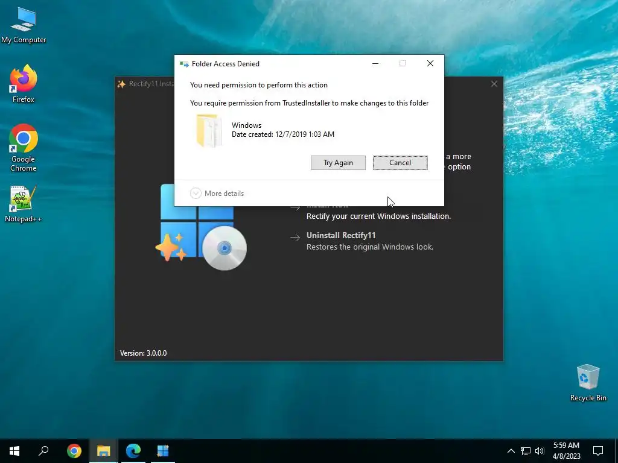618x463 pixels.
Task: Open the taskbar clock and date
Action: pos(566,451)
